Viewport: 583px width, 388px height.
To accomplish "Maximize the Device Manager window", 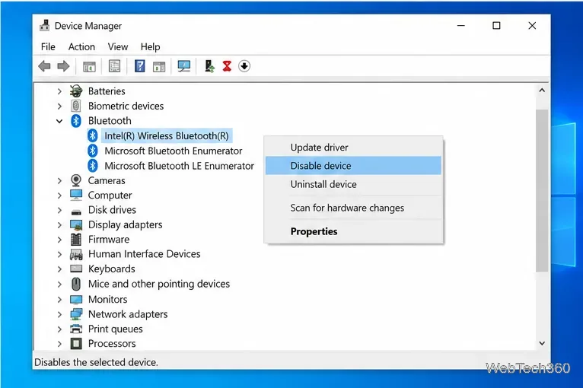I will 496,26.
